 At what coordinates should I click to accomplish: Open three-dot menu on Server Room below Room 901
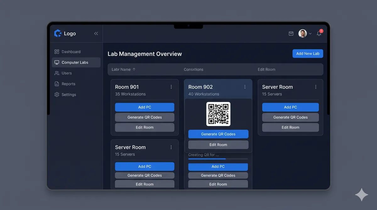(x=171, y=147)
